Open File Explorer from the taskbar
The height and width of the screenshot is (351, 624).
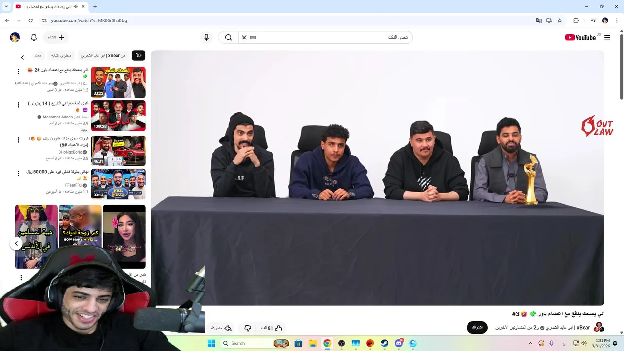pos(313,343)
